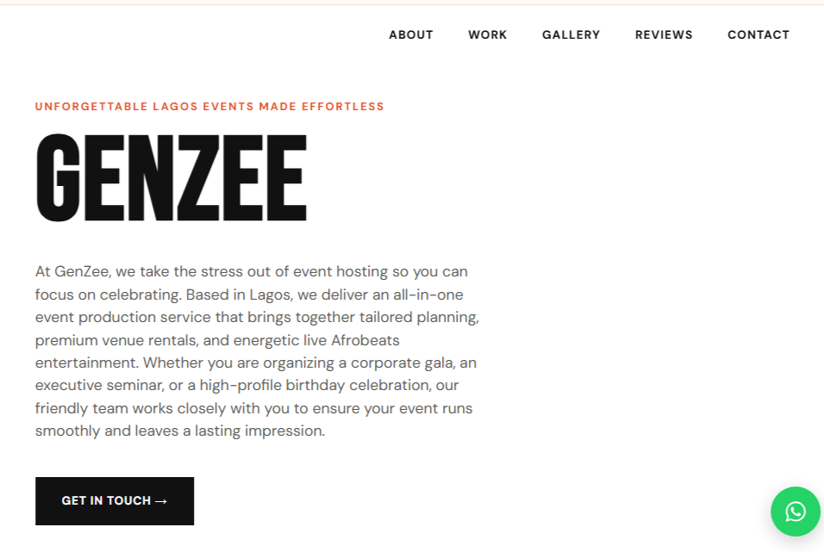Click 'At GenZee' at the paragraph start
824x552 pixels.
pos(72,271)
